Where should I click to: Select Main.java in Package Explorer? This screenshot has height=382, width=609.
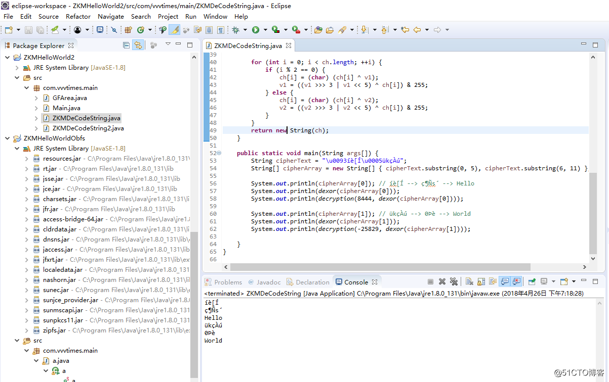[x=66, y=108]
